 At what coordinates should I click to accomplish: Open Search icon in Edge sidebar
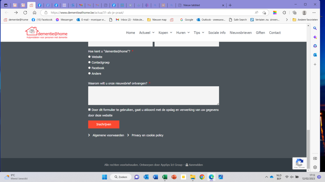tap(315, 28)
